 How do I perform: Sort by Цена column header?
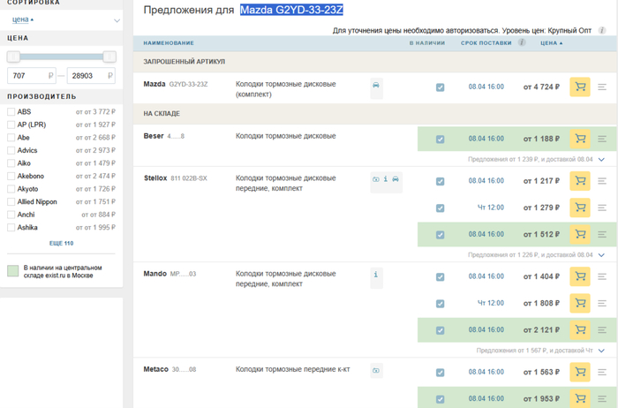coord(550,42)
